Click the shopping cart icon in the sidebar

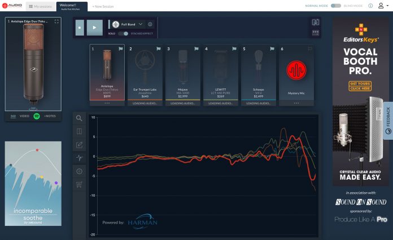click(79, 184)
